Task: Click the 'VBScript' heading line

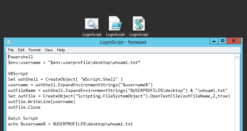Action: coord(18,74)
